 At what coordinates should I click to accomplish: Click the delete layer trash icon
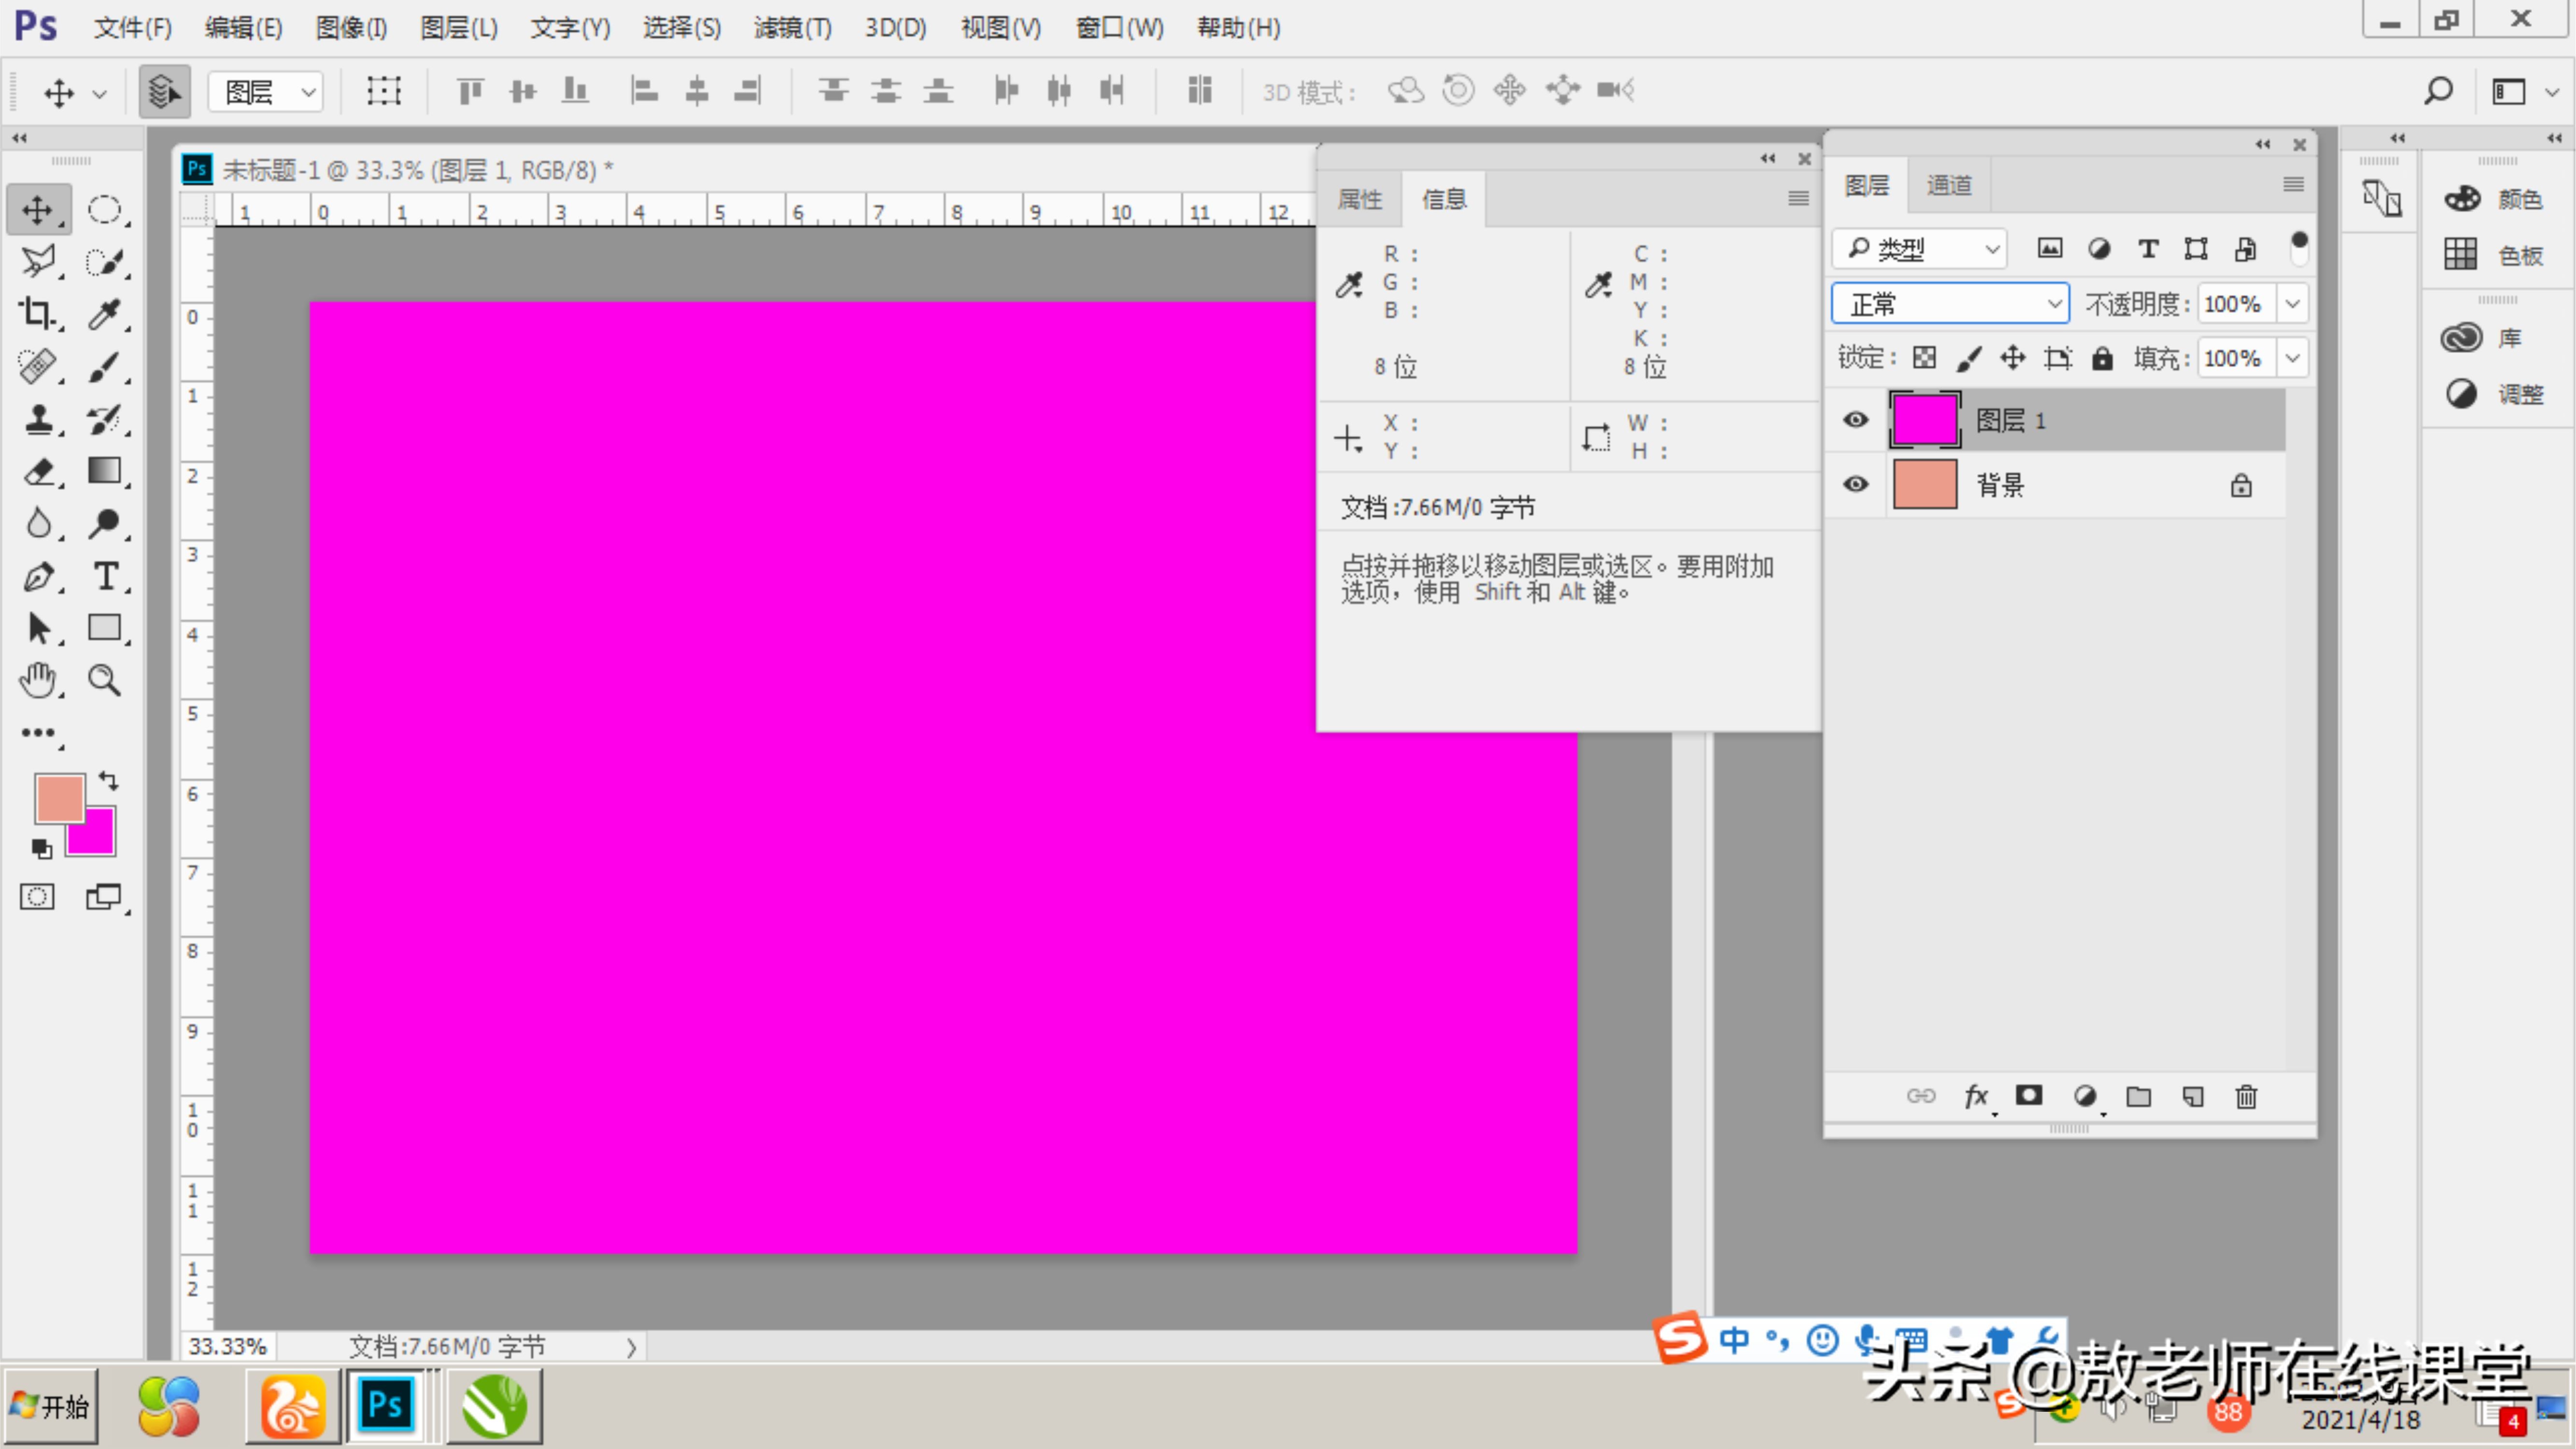pyautogui.click(x=2246, y=1096)
